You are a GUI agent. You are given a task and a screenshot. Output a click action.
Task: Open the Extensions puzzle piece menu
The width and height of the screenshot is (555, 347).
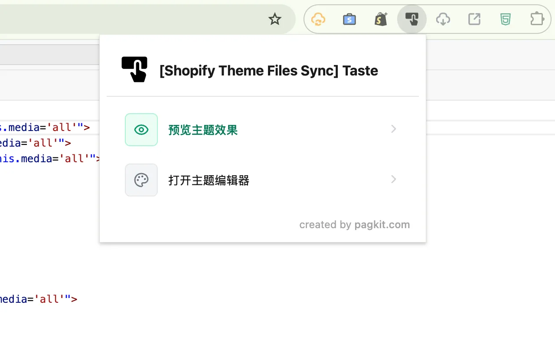coord(537,19)
